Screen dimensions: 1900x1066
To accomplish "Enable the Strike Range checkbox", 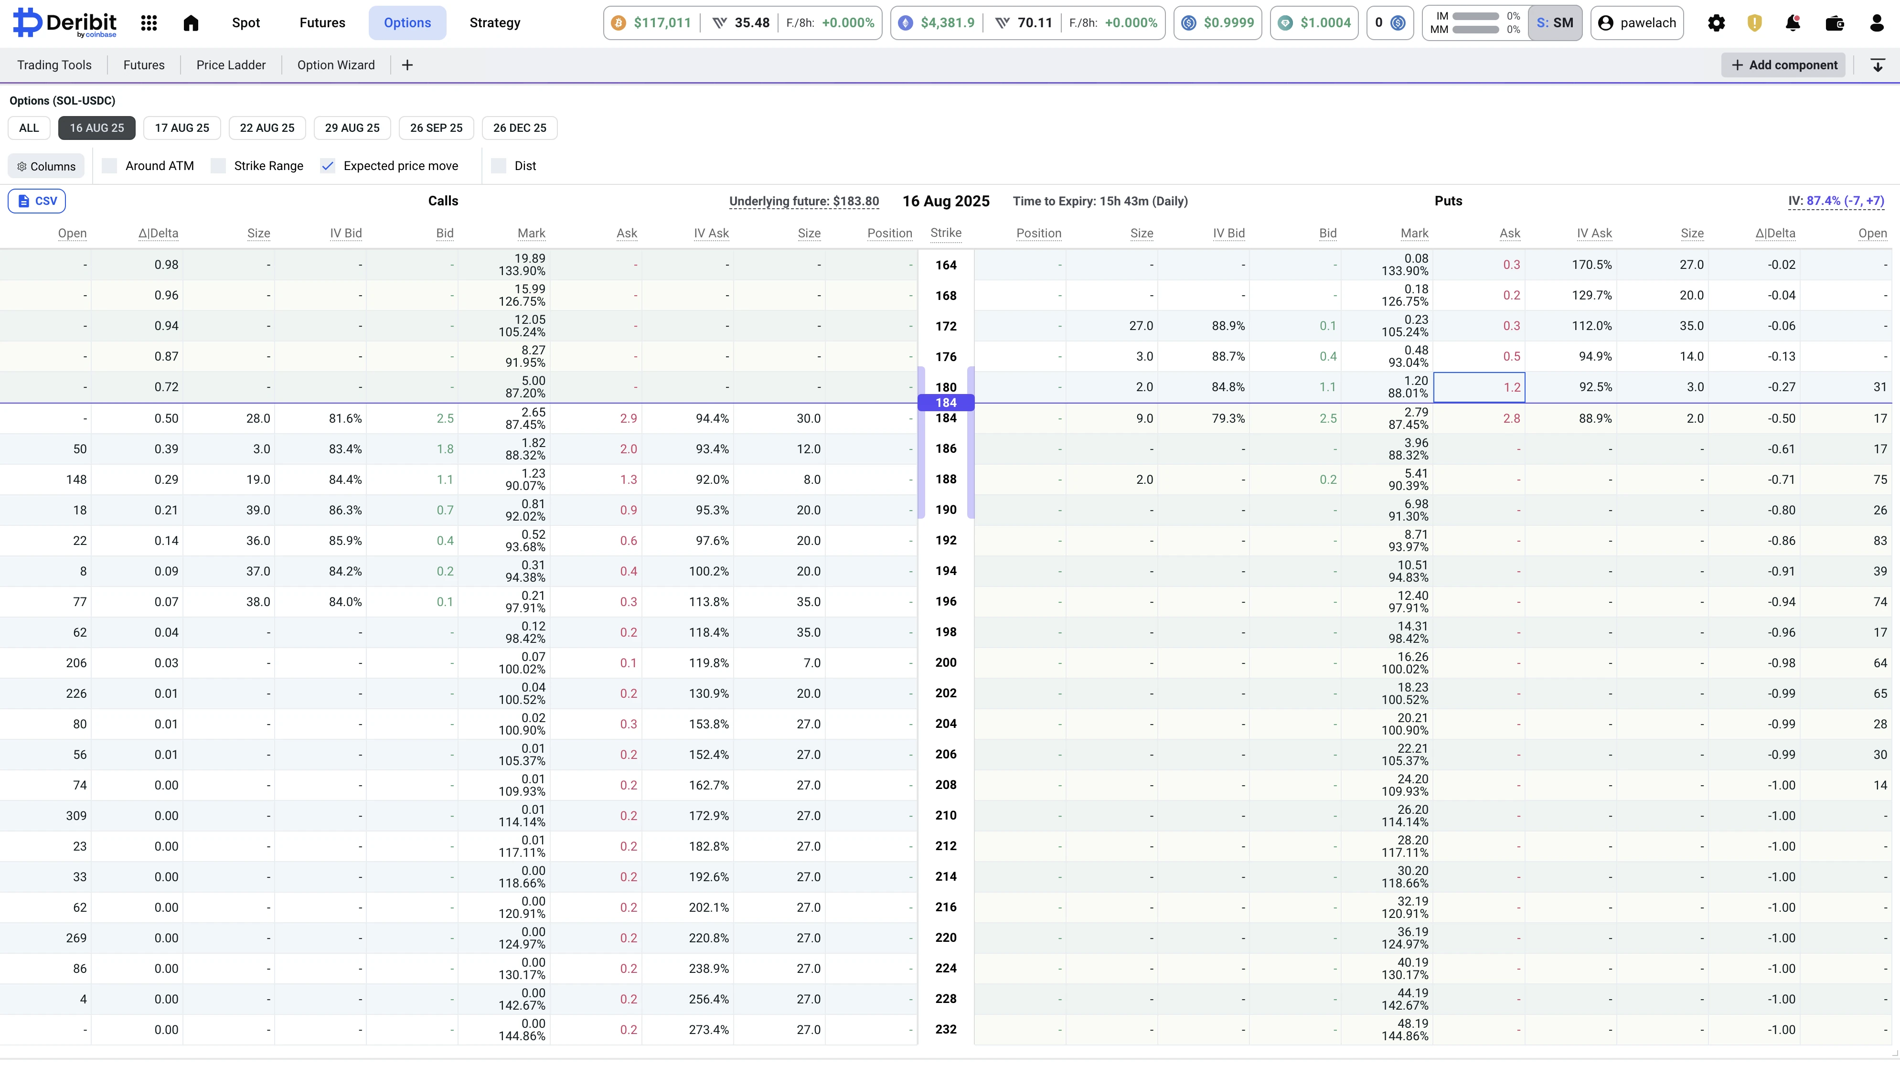I will pyautogui.click(x=218, y=166).
